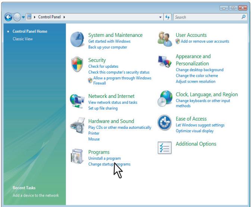Click the System and Maintenance pie chart icon
The width and height of the screenshot is (251, 207).
(77, 39)
